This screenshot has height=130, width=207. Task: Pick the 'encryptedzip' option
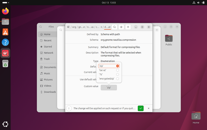(x=117, y=79)
